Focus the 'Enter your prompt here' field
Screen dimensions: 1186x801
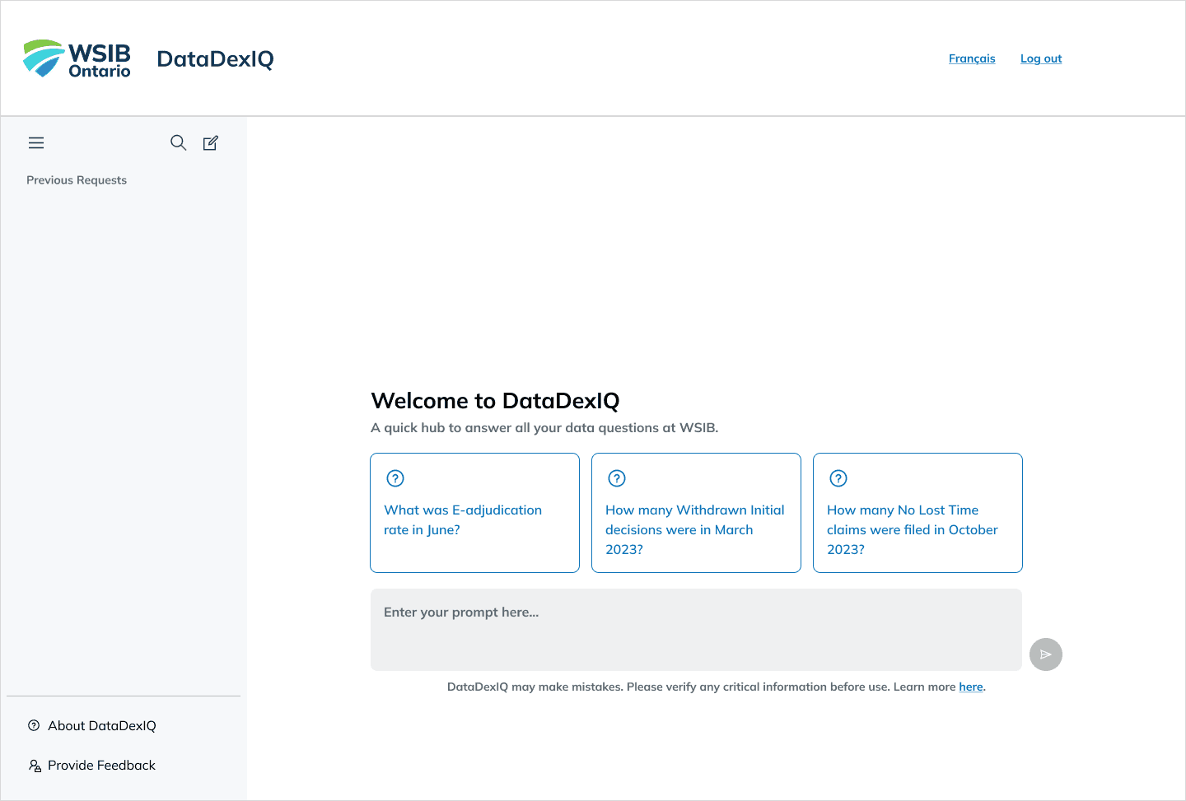pos(696,630)
